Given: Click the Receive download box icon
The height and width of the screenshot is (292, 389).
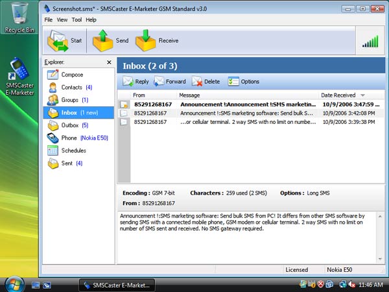Looking at the screenshot, I should 145,41.
